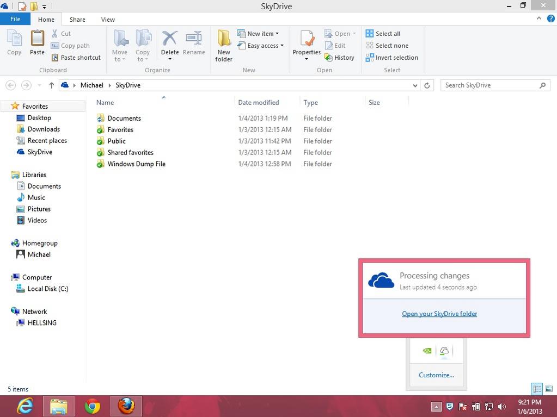Switch to Details view layout button
The height and width of the screenshot is (417, 557).
(537, 389)
